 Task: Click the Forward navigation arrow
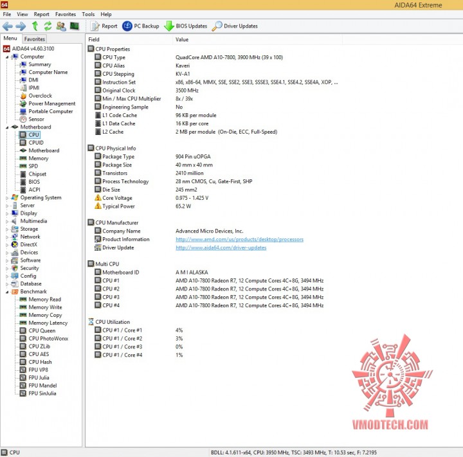coord(21,26)
